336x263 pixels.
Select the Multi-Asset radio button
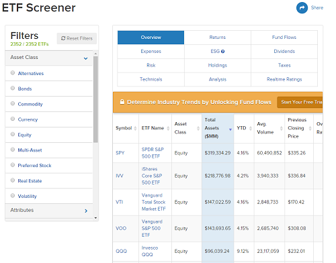pyautogui.click(x=13, y=150)
